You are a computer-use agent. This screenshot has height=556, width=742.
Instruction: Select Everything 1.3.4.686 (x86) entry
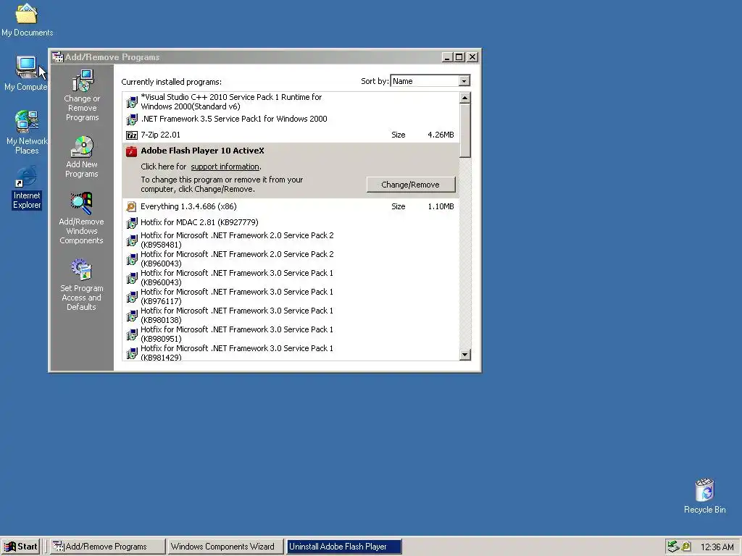tap(290, 206)
